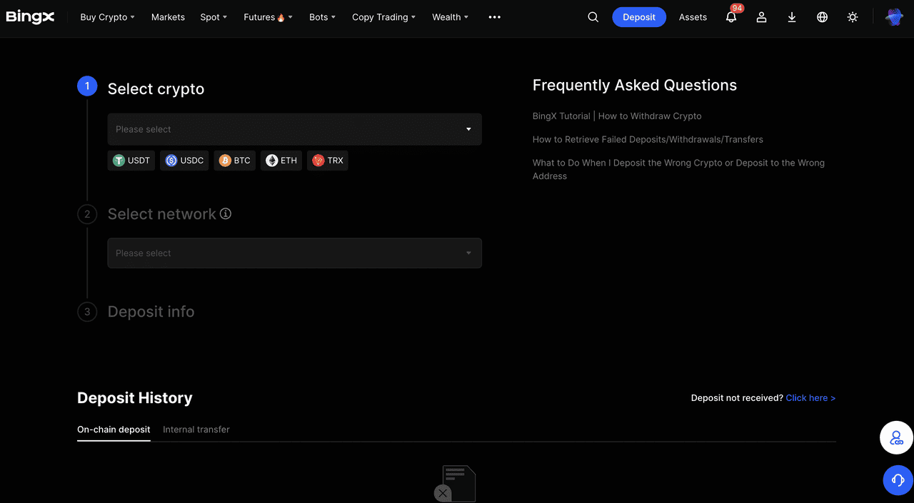Expand the Buy Crypto menu
914x503 pixels.
(x=107, y=17)
